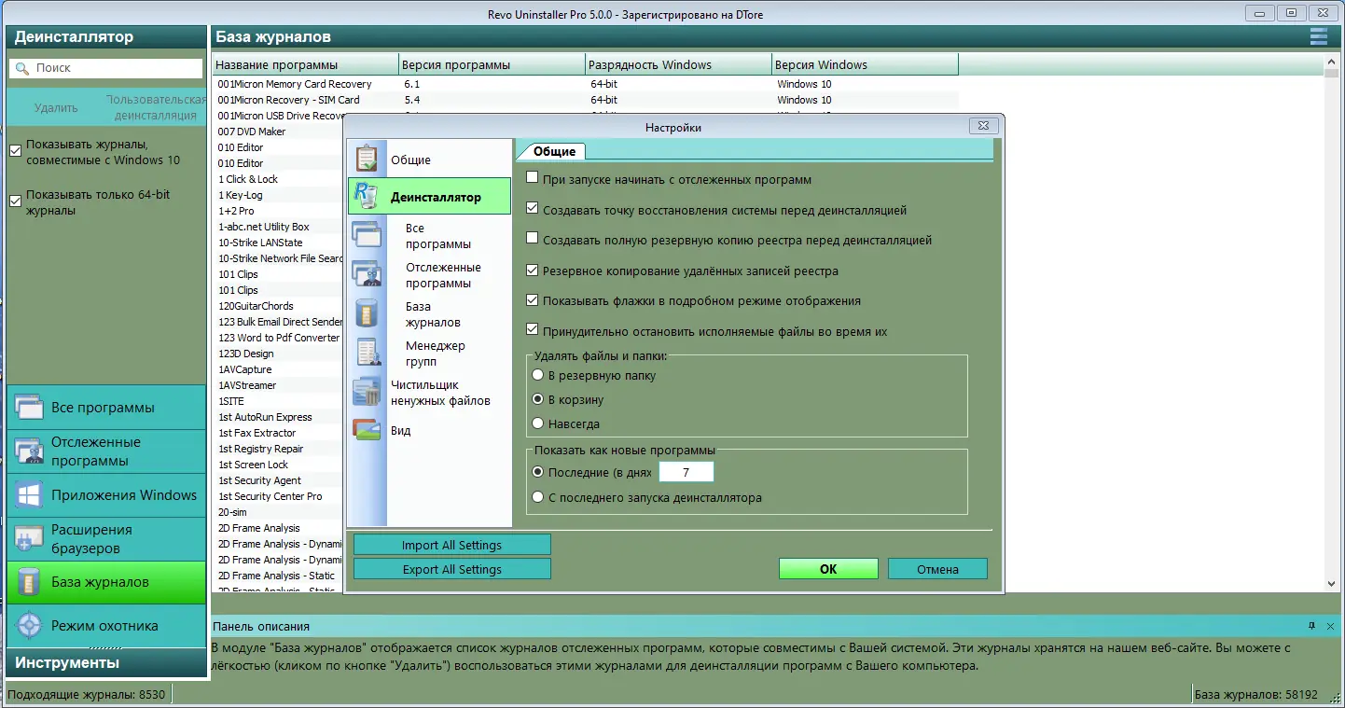The image size is (1345, 708).
Task: Uncheck Принудительно остановить исполняемые файлы
Action: click(533, 331)
